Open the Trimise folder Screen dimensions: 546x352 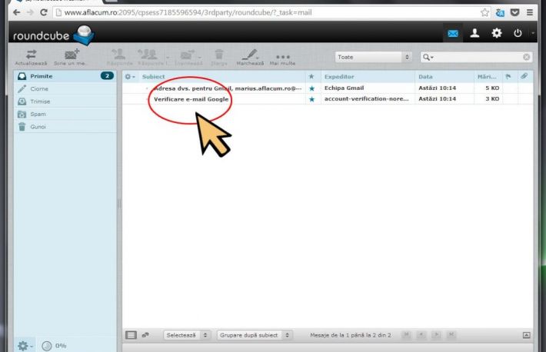click(39, 101)
